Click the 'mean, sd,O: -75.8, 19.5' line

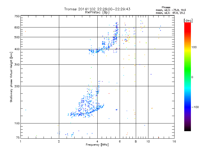coord(171,10)
